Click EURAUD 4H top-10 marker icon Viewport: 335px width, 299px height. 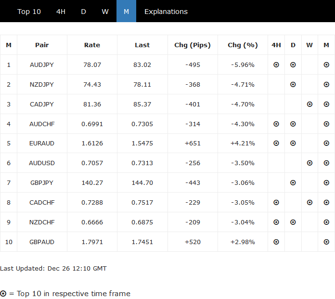pos(276,143)
